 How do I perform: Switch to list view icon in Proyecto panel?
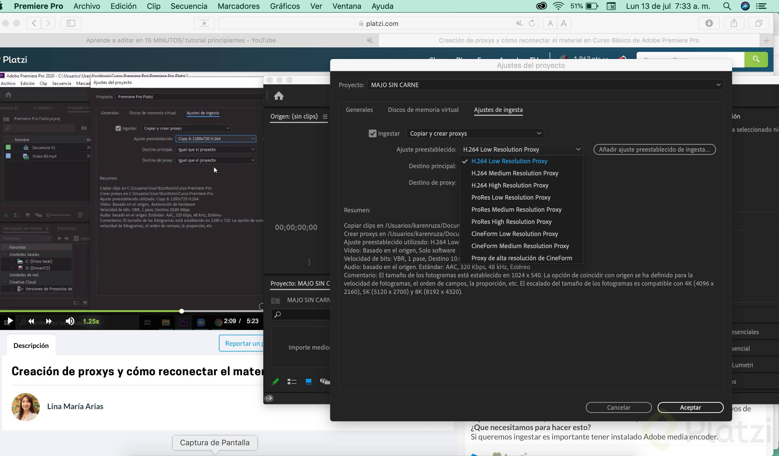point(292,382)
